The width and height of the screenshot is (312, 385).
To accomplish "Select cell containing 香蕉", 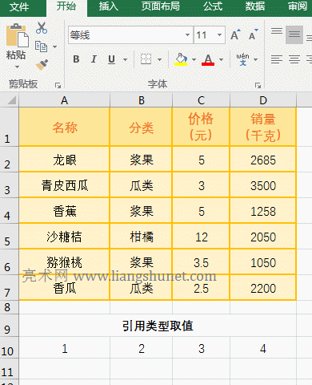I will point(64,211).
